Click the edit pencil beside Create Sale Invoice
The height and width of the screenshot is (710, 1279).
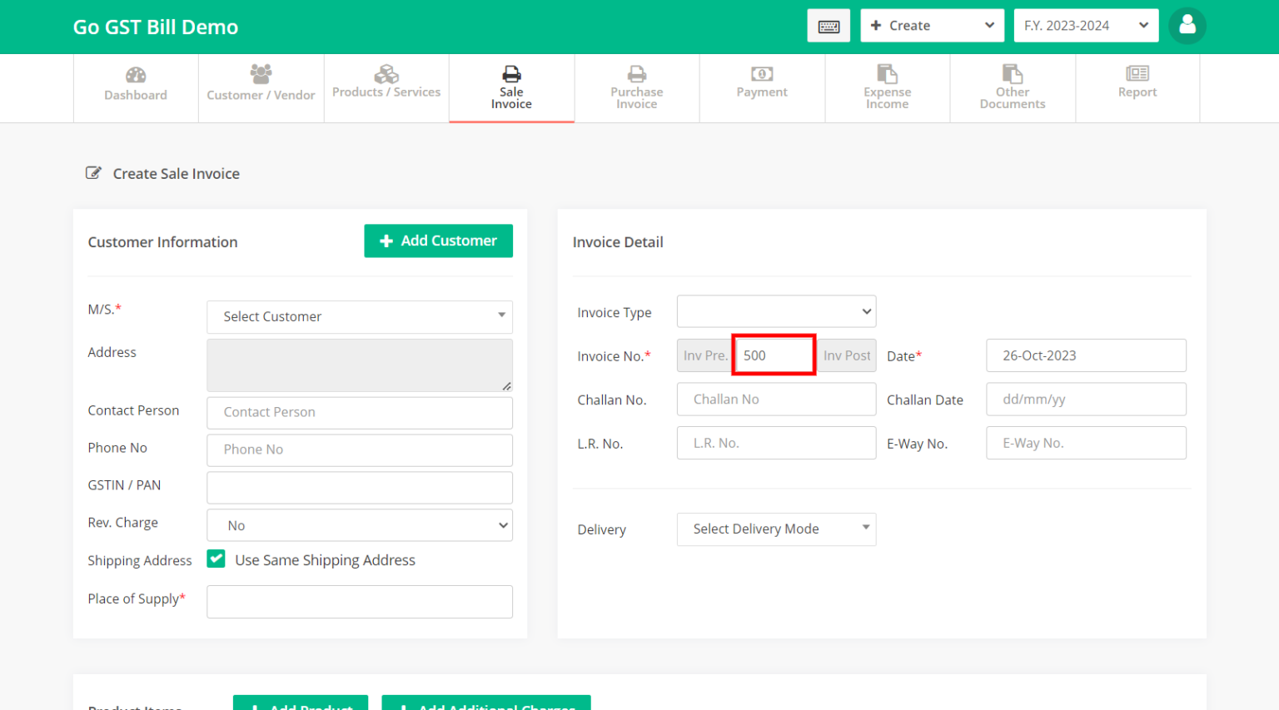coord(93,171)
